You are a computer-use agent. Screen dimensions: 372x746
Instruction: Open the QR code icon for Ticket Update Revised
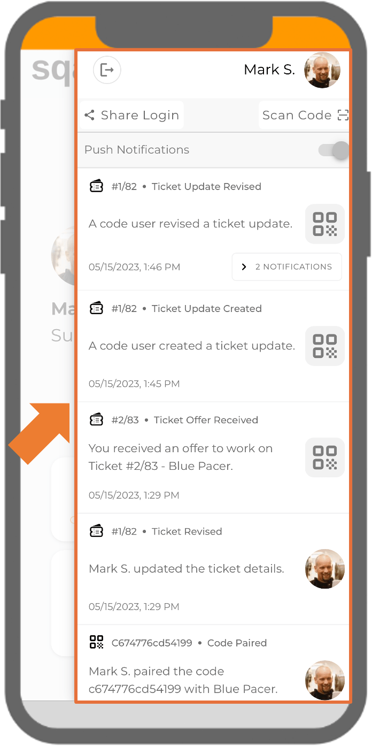pos(324,224)
